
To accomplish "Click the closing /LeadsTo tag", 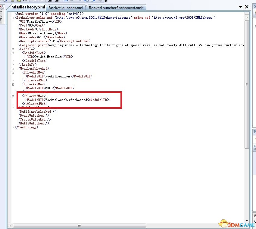I will [x=27, y=65].
